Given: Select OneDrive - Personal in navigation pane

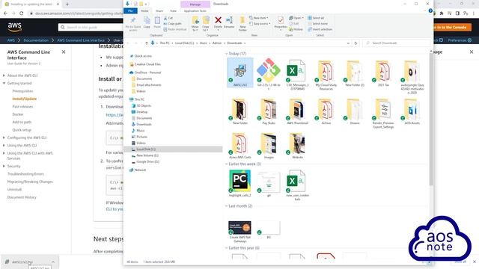Looking at the screenshot, I should click(147, 72).
